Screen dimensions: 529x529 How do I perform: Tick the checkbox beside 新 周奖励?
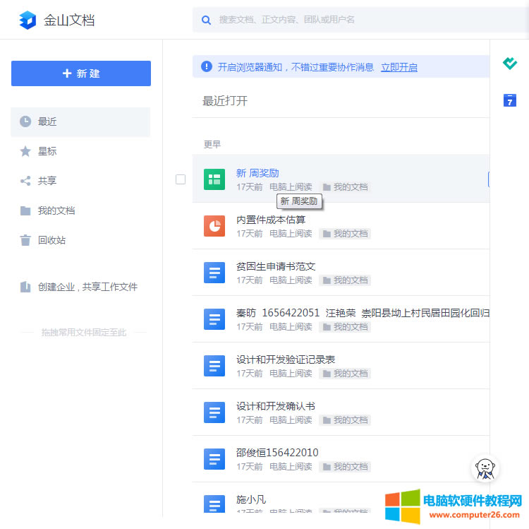[x=181, y=179]
